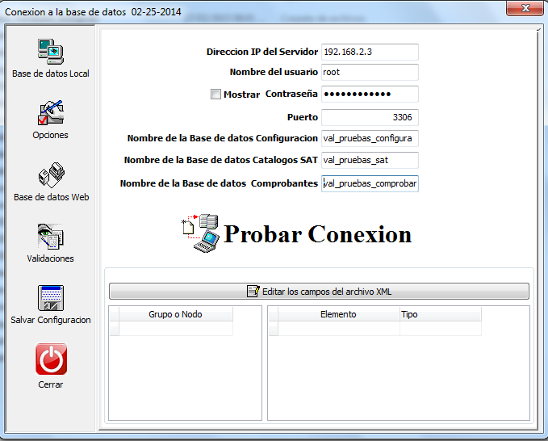
Task: Open the Base de datos Local icon
Action: 51,51
